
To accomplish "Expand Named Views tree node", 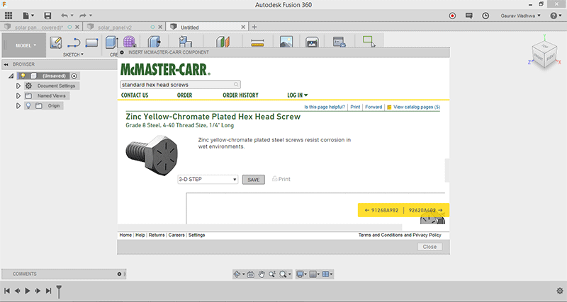I will pyautogui.click(x=18, y=95).
